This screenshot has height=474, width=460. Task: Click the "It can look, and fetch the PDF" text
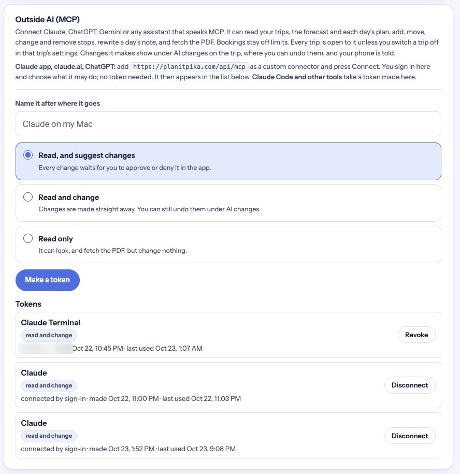tap(112, 251)
